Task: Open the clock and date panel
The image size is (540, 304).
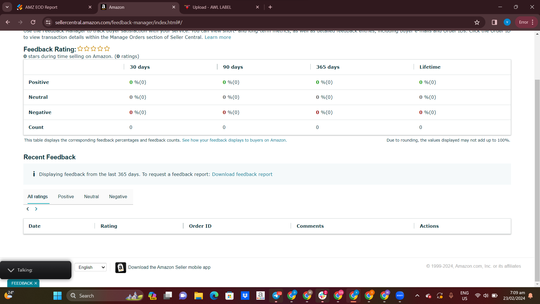Action: pyautogui.click(x=514, y=296)
